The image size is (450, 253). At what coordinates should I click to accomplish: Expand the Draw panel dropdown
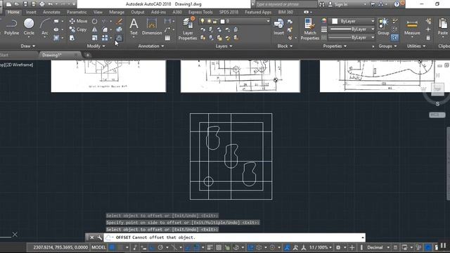click(28, 46)
